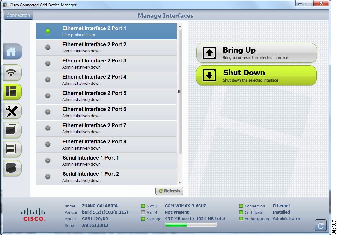Minimize the Device Manager window

[300, 3]
